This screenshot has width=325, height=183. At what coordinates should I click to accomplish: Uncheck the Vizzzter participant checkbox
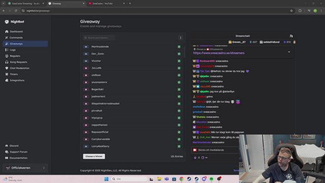point(179,61)
